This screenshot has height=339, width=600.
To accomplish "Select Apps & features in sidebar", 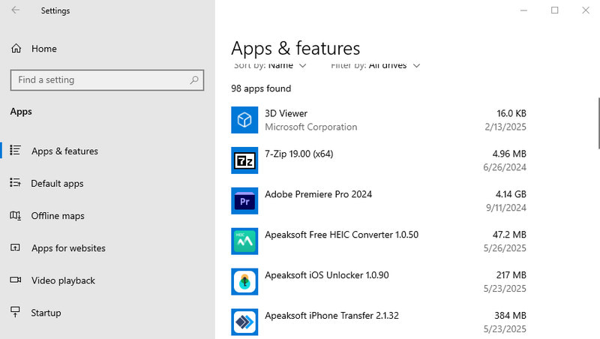I will click(64, 151).
